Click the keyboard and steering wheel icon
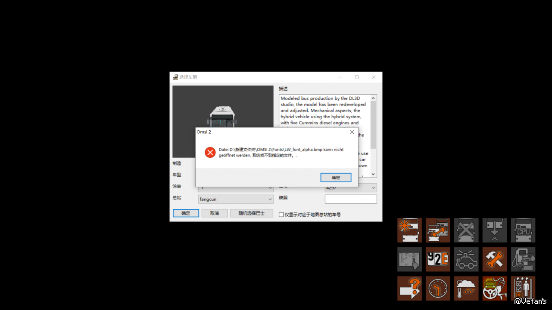 pyautogui.click(x=495, y=288)
